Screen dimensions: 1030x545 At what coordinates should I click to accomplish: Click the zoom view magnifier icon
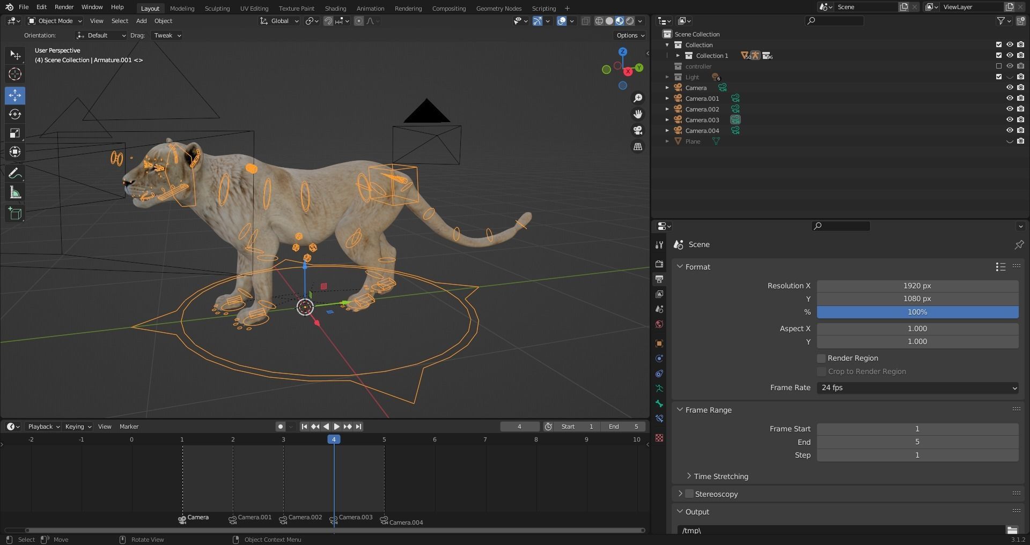[638, 98]
